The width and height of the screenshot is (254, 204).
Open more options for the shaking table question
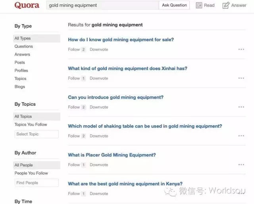pos(241,136)
